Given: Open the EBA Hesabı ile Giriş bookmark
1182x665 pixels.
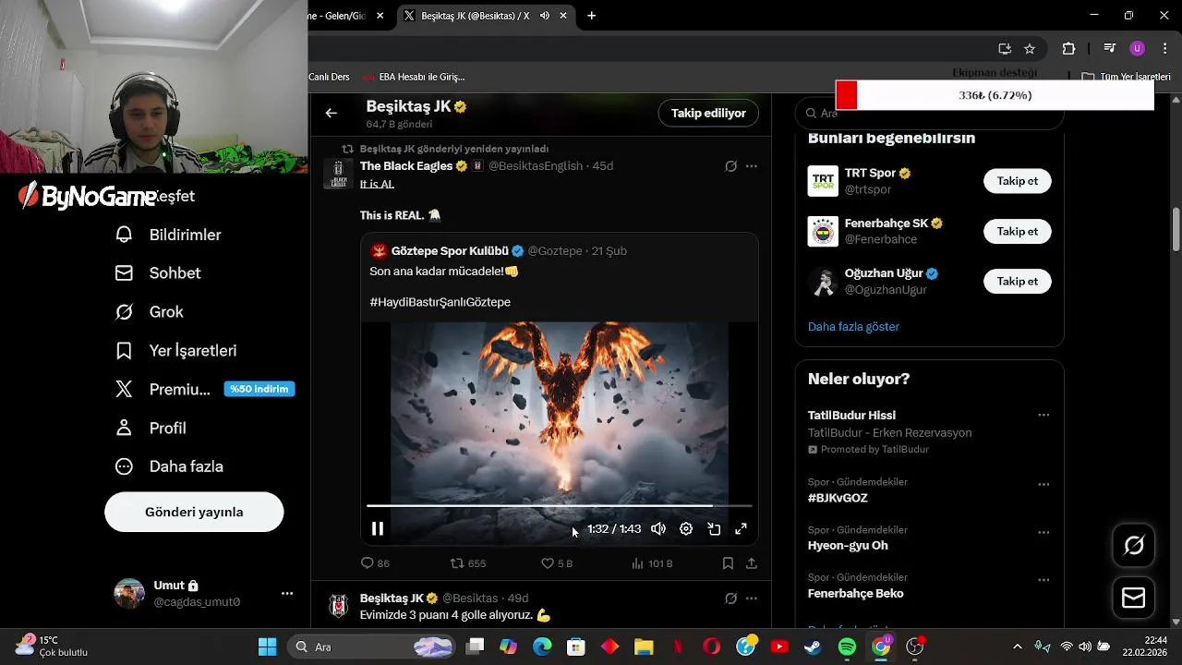Looking at the screenshot, I should [x=414, y=77].
